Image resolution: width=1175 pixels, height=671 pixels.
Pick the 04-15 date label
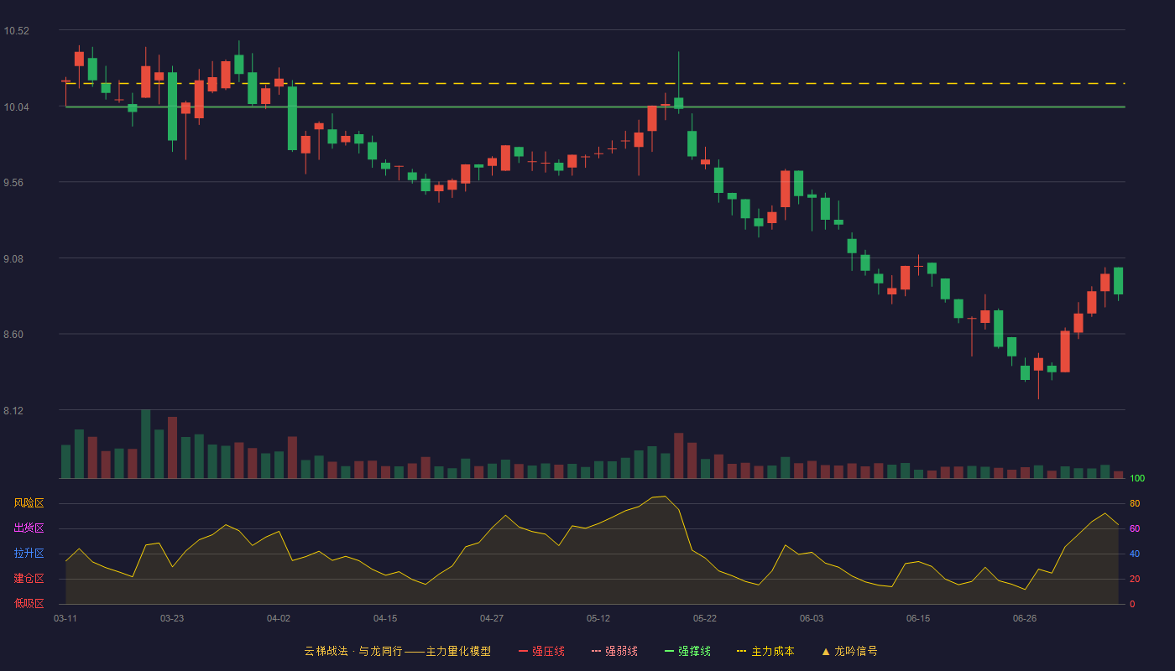pyautogui.click(x=385, y=618)
